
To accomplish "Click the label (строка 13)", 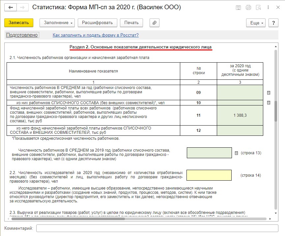I will [251, 153].
